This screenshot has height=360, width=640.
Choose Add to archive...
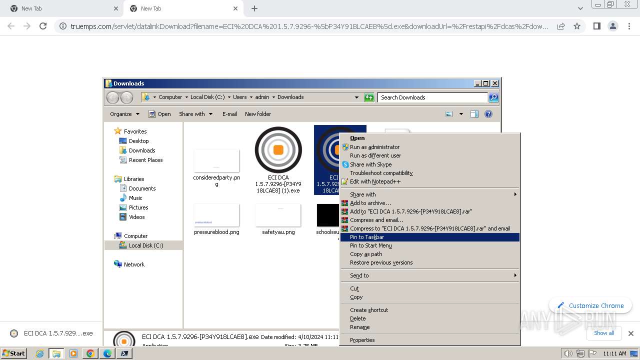430,203
